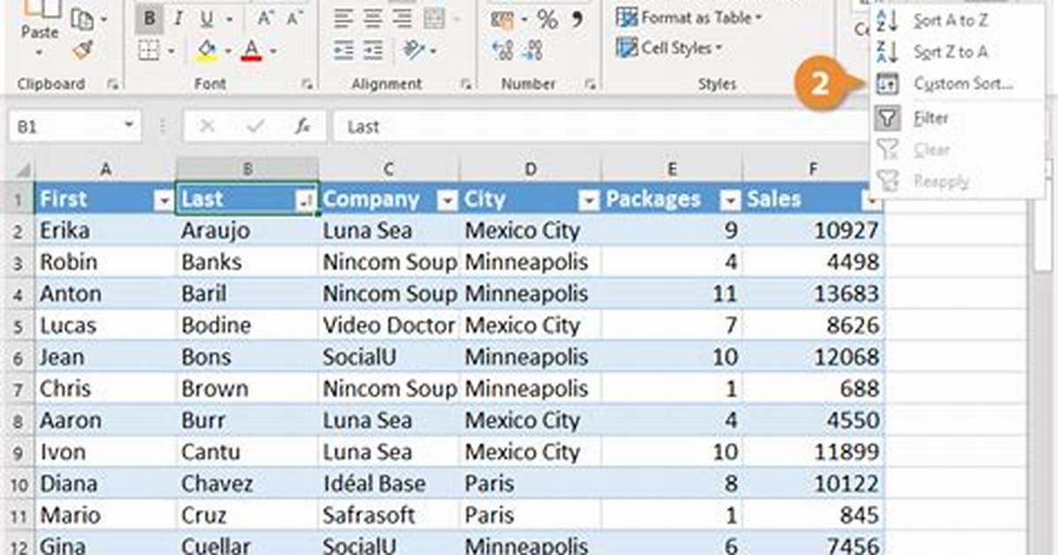Apply cell borders with the Borders icon
Viewport: 1058px width, 555px height.
coord(149,49)
